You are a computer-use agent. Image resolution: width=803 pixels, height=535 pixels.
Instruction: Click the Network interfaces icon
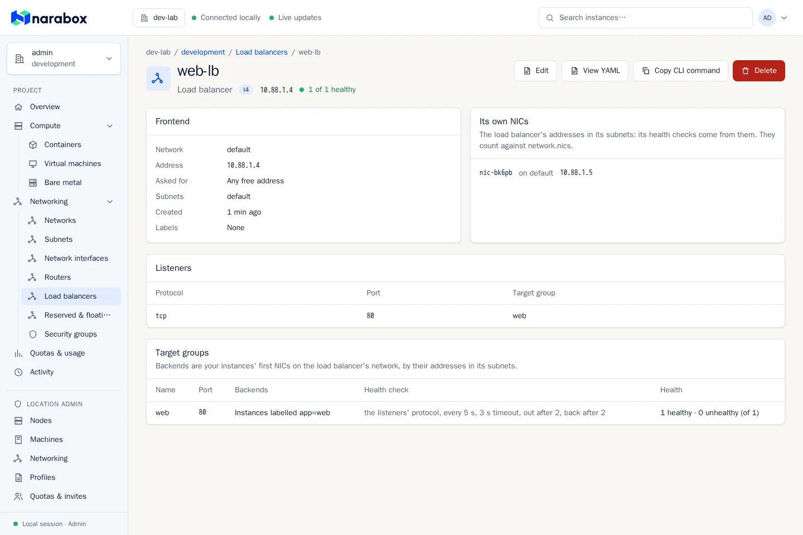(32, 259)
